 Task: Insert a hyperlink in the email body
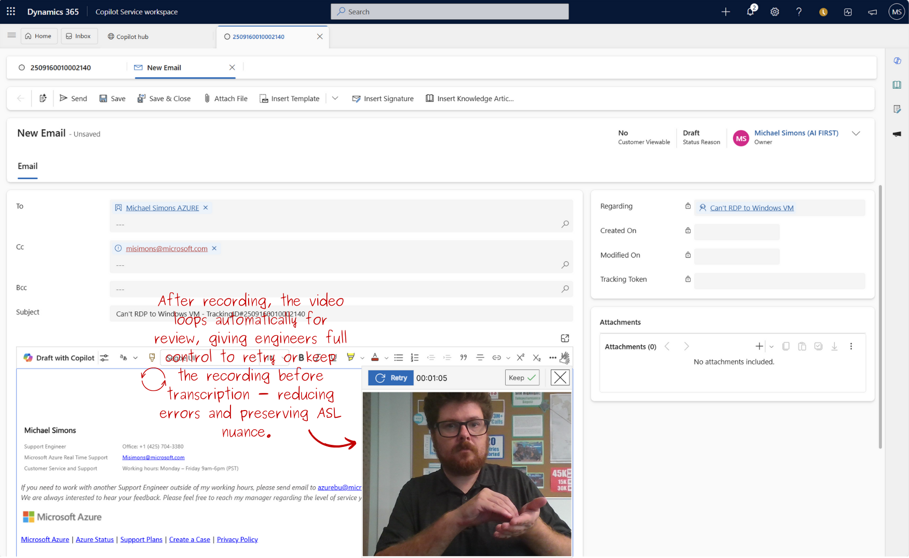[496, 357]
